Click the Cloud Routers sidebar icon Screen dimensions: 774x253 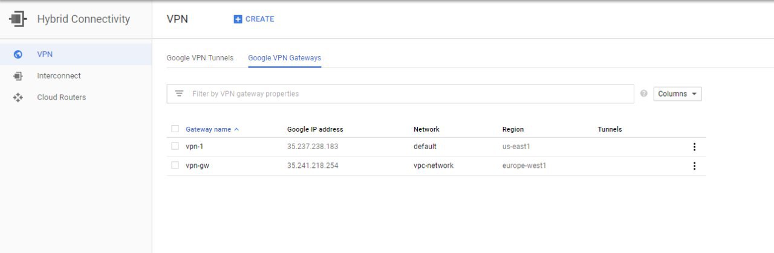pyautogui.click(x=18, y=97)
